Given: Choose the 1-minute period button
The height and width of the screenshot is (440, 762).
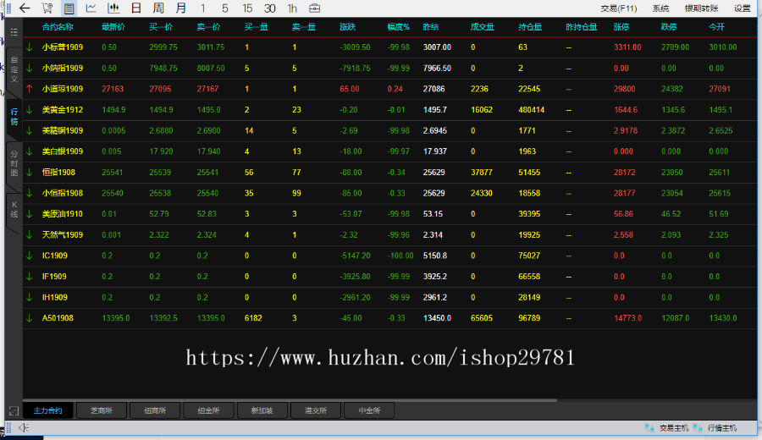Looking at the screenshot, I should [202, 8].
